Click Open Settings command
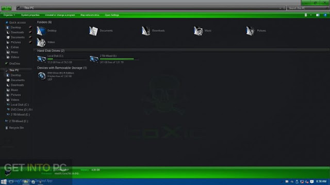The width and height of the screenshot is (330, 185). tap(112, 15)
